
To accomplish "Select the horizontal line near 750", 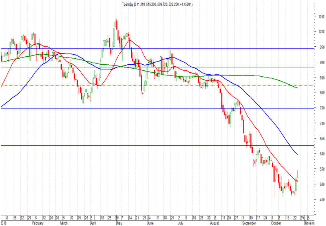I will [157, 108].
